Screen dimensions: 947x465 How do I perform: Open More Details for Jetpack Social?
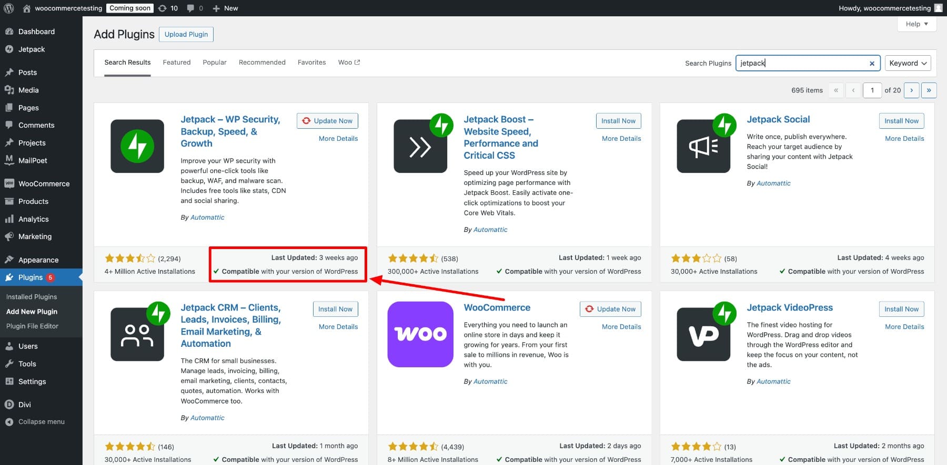click(904, 139)
